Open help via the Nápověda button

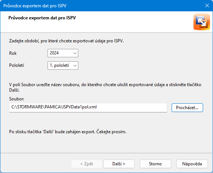tap(192, 164)
